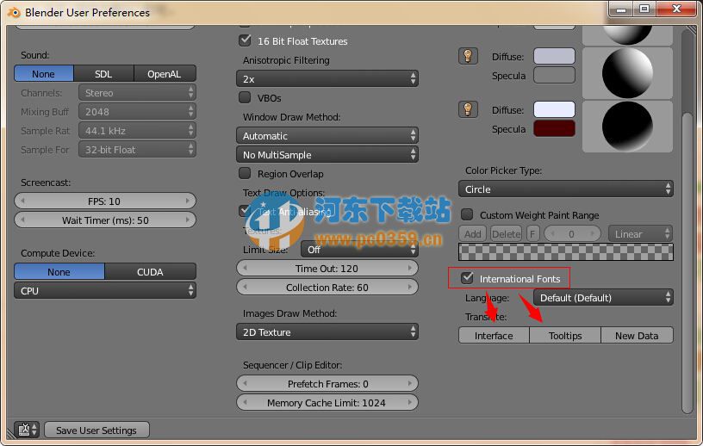703x446 pixels.
Task: Increase Collection Rate with right arrow
Action: click(x=410, y=287)
